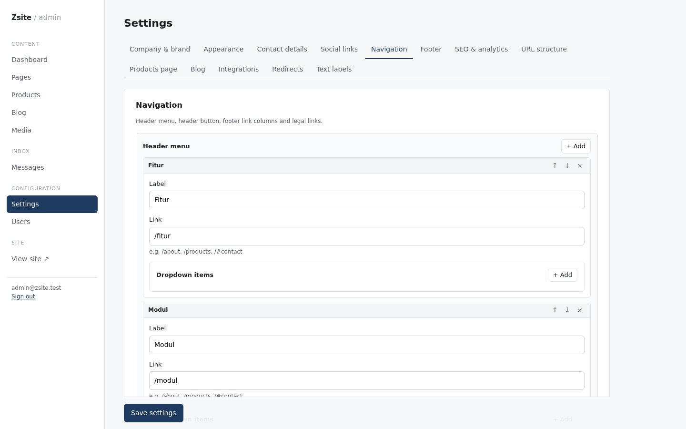The image size is (686, 429).
Task: Select the Navigation tab
Action: [389, 49]
